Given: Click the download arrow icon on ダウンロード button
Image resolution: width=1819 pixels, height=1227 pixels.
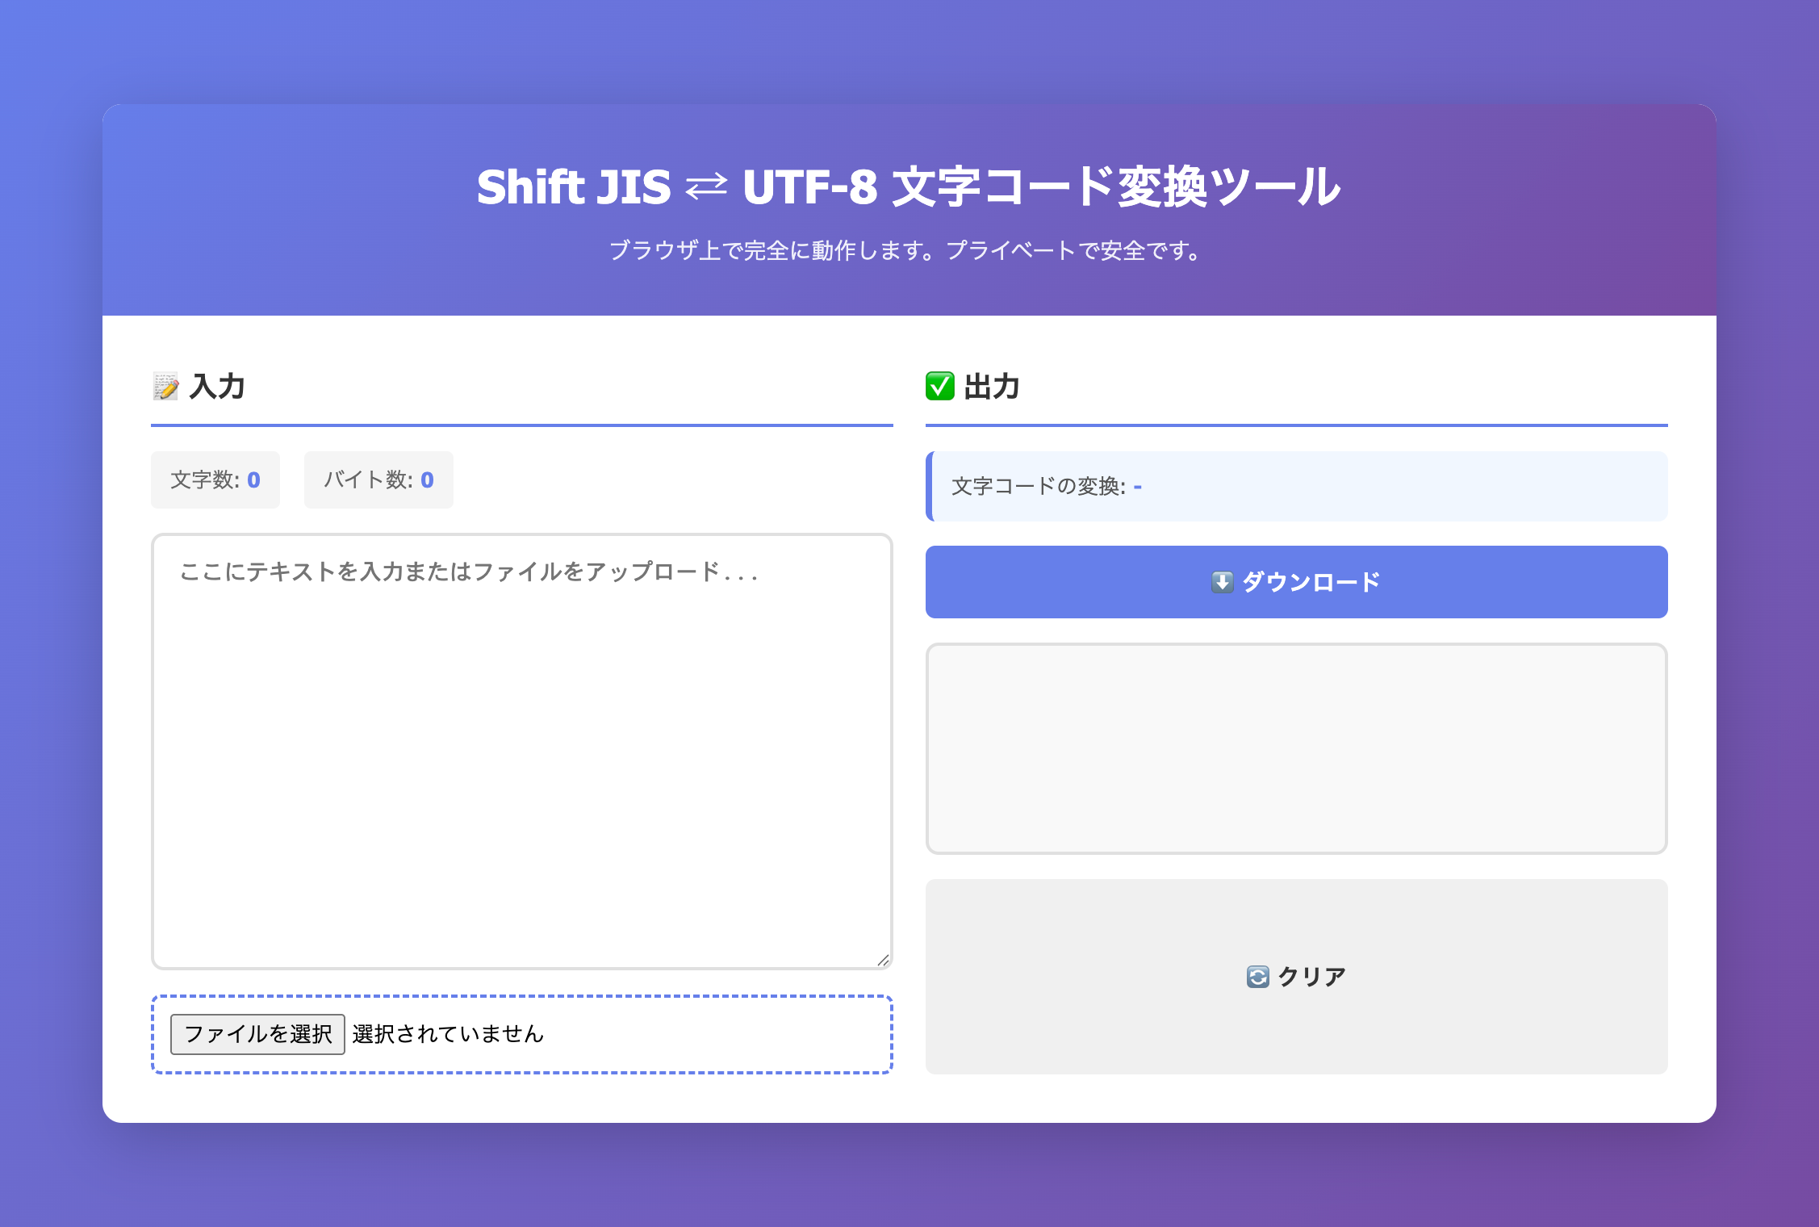Looking at the screenshot, I should click(x=1223, y=581).
